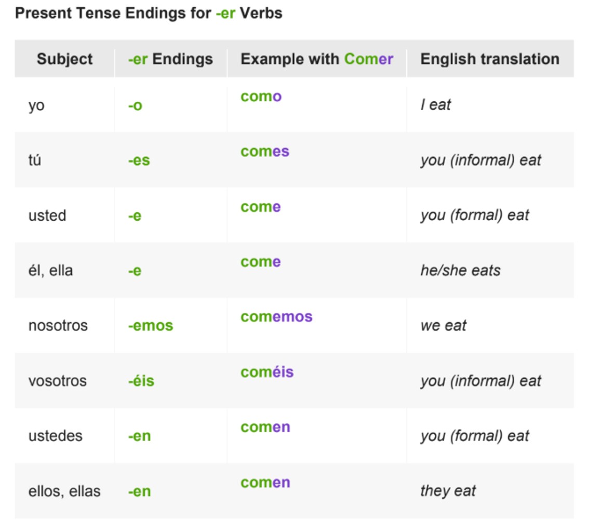The height and width of the screenshot is (520, 602).
Task: Select the "ustedes" subject cell
Action: (55, 436)
